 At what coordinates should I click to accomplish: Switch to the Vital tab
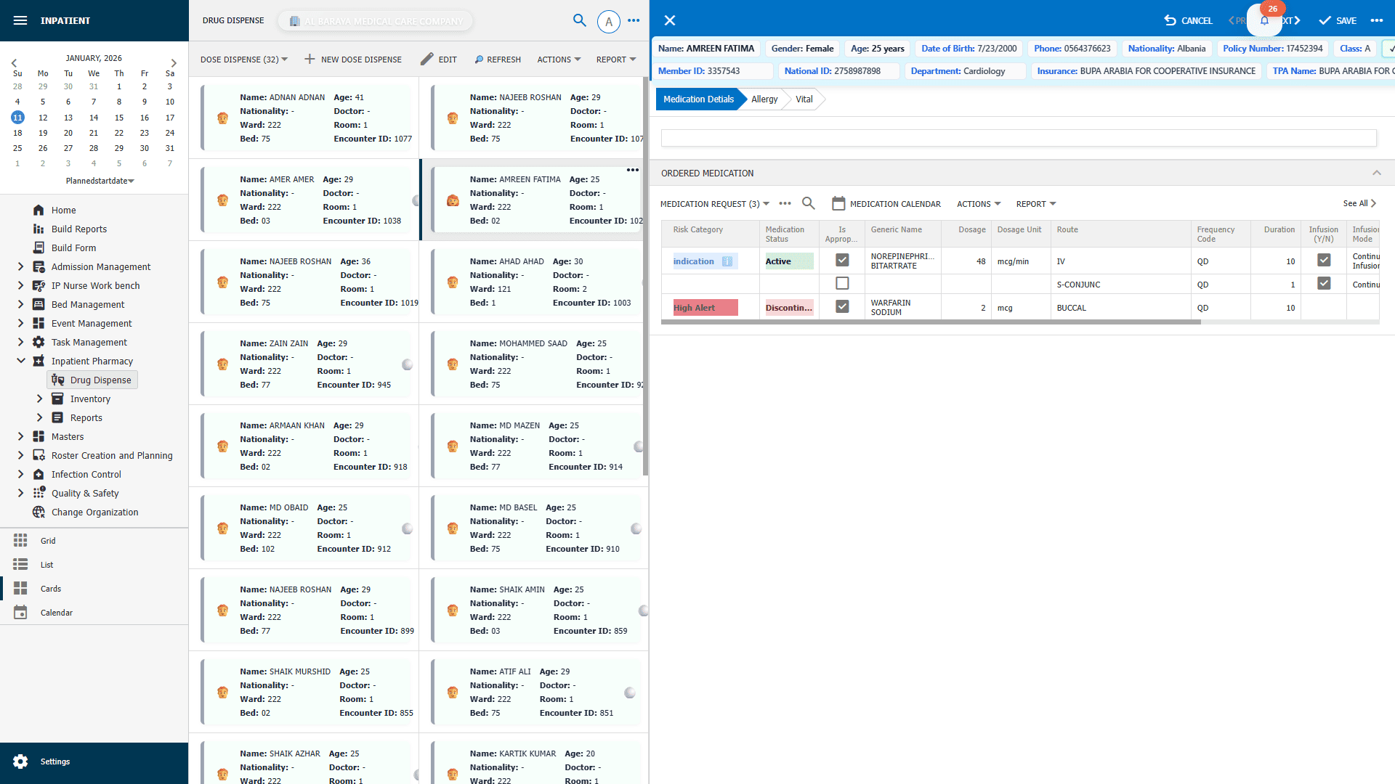[x=804, y=99]
